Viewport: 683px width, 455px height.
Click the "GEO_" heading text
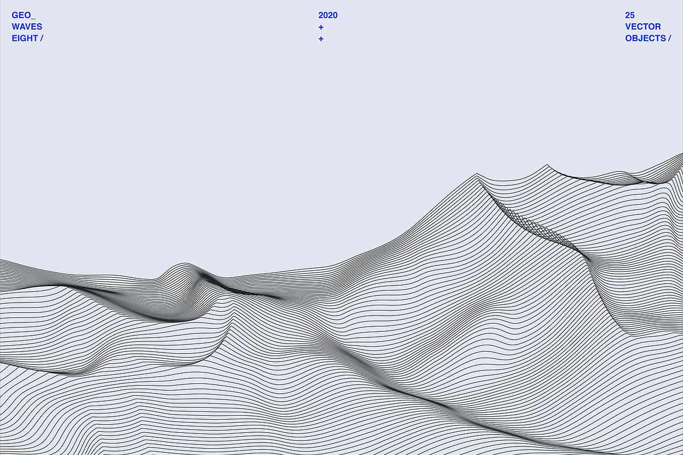(x=23, y=15)
